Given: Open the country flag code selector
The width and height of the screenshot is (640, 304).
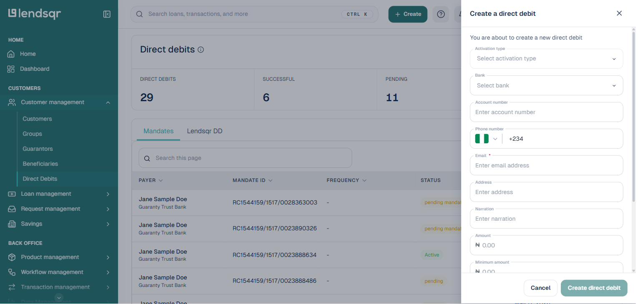Looking at the screenshot, I should (x=487, y=139).
